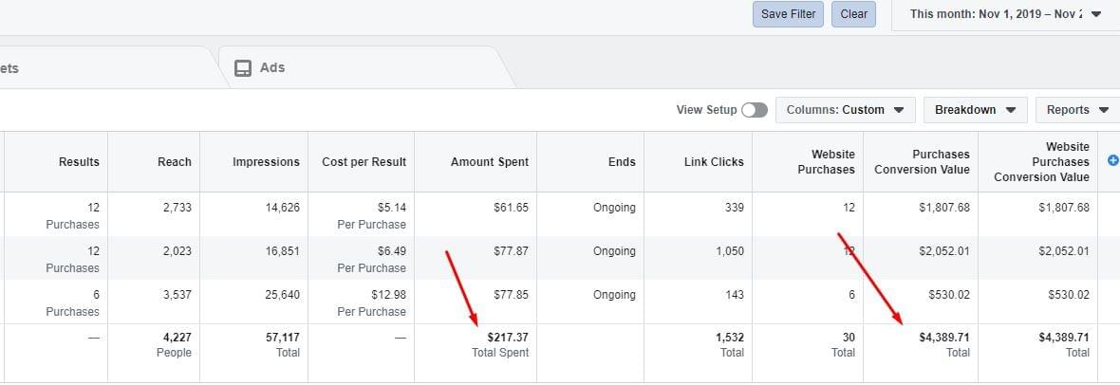Expand the Breakdown dropdown
Image resolution: width=1120 pixels, height=385 pixels.
point(975,110)
